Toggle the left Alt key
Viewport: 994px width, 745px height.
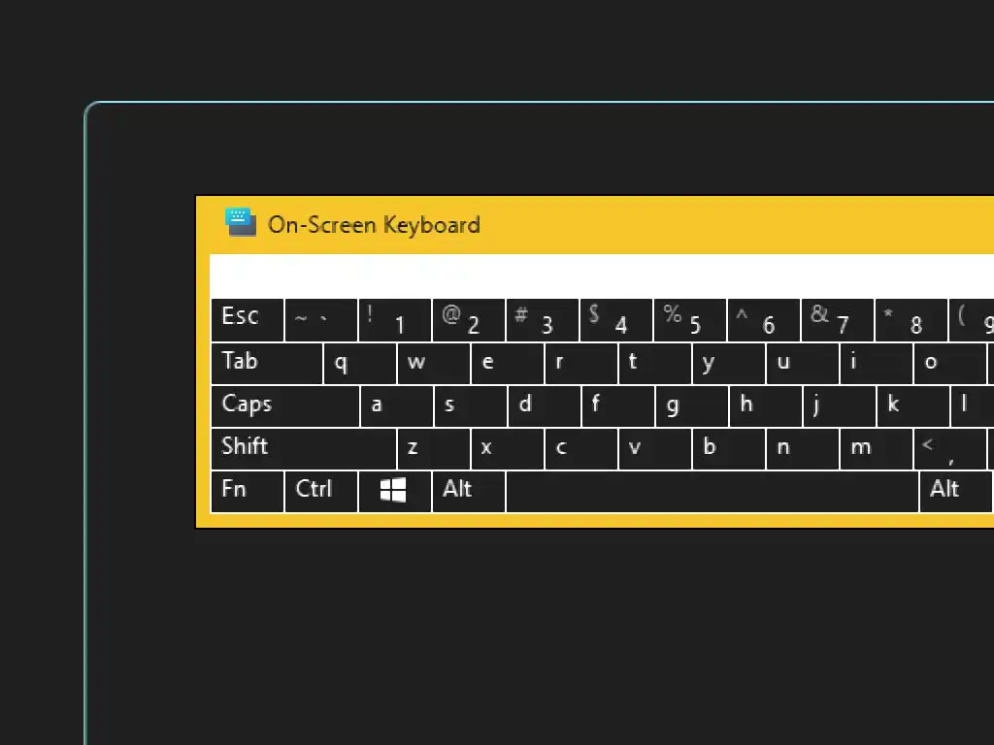coord(469,491)
